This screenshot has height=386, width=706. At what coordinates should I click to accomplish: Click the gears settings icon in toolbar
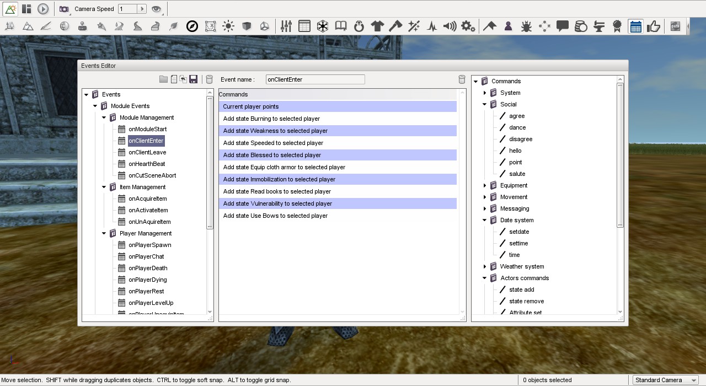pyautogui.click(x=468, y=26)
